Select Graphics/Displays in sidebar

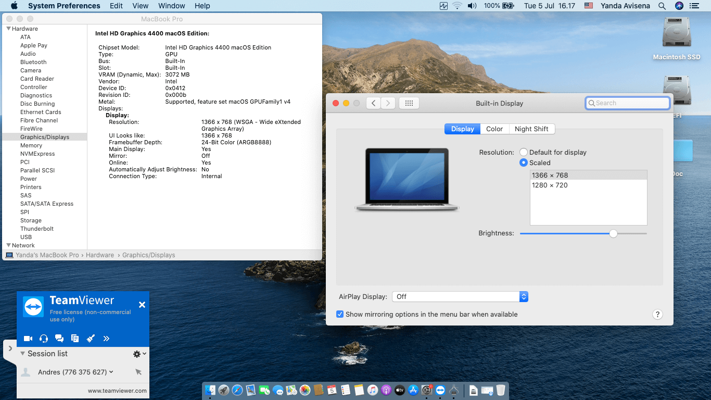[x=45, y=137]
